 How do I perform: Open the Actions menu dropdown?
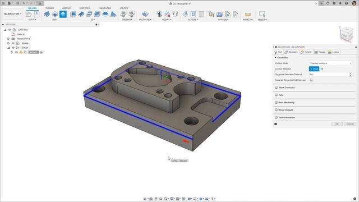pos(193,20)
